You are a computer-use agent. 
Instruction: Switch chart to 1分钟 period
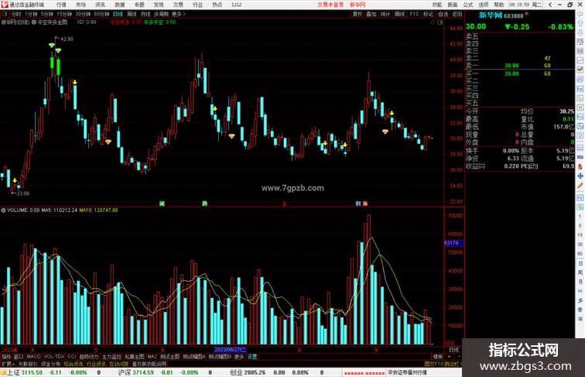(31, 14)
